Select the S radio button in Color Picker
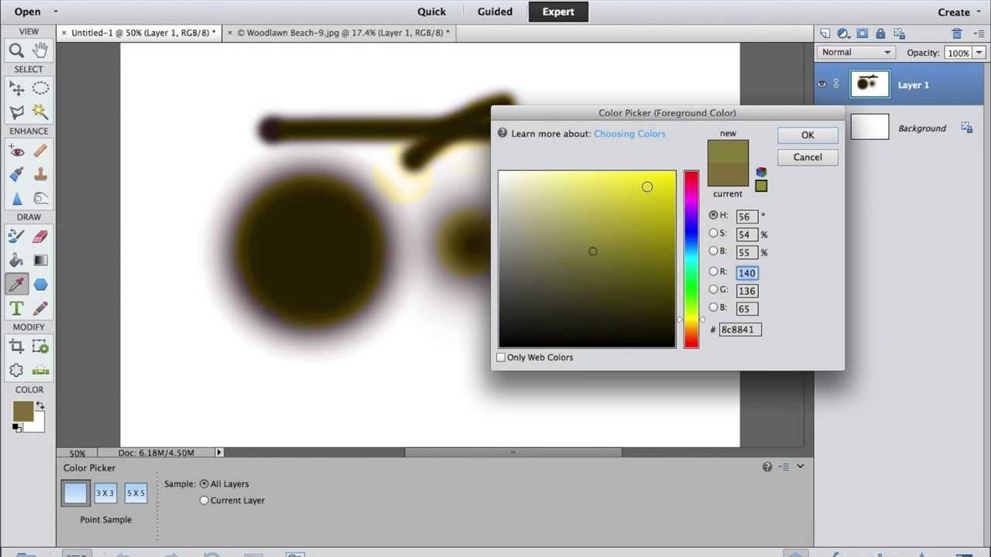 tap(714, 234)
